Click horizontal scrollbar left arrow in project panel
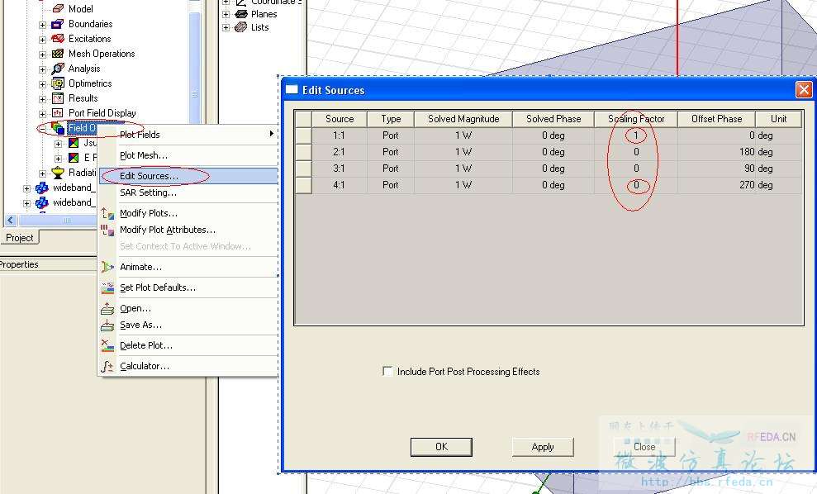Screen dimensions: 817x494 tap(11, 221)
